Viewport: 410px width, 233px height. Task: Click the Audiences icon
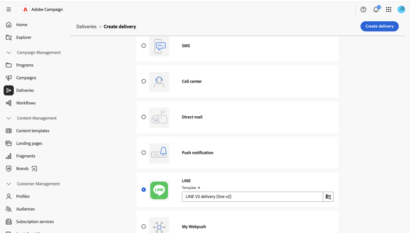(9, 209)
